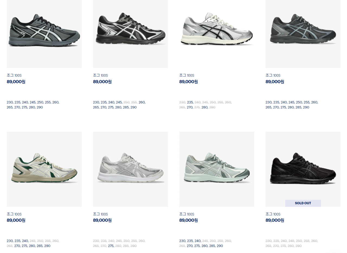
Task: Choose size 285 under black and silver shoe
Action: 126,107
